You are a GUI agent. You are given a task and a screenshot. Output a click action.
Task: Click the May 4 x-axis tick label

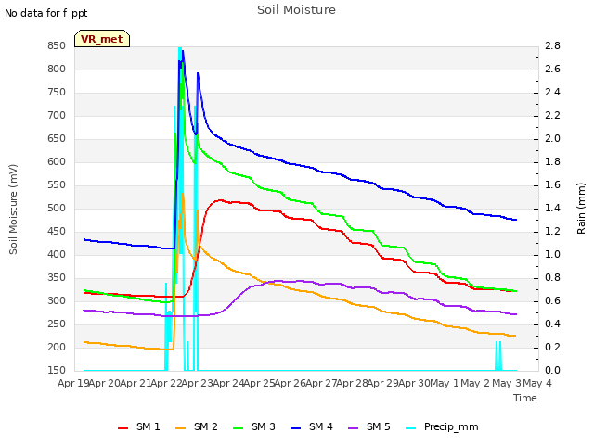[x=537, y=383]
